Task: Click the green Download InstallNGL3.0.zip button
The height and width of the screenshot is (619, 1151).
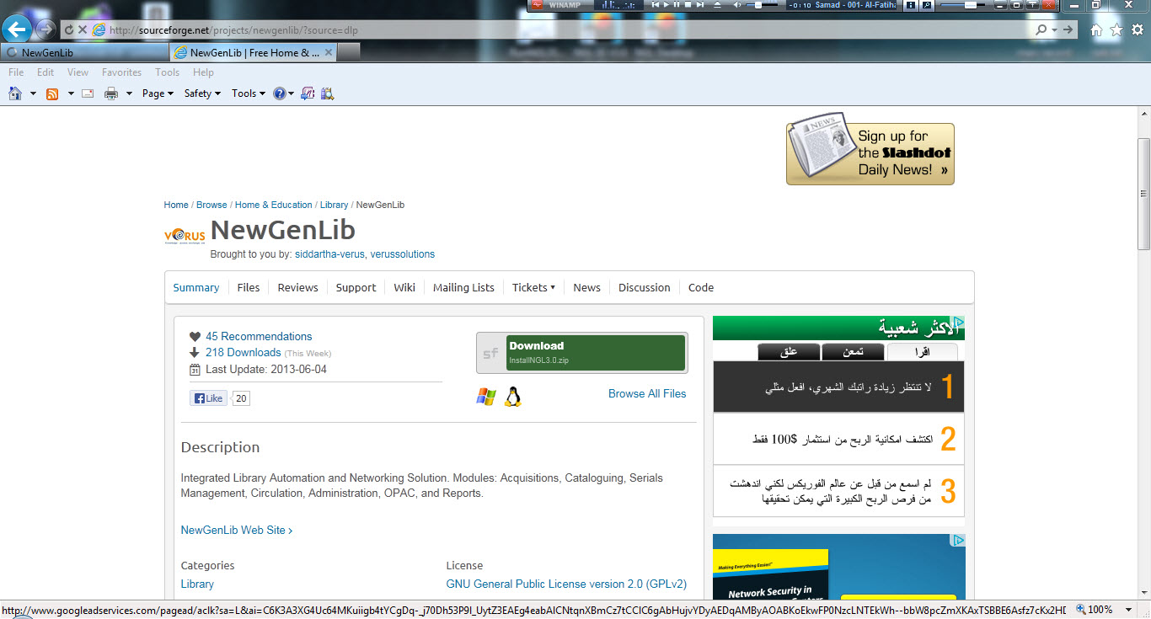Action: 596,352
